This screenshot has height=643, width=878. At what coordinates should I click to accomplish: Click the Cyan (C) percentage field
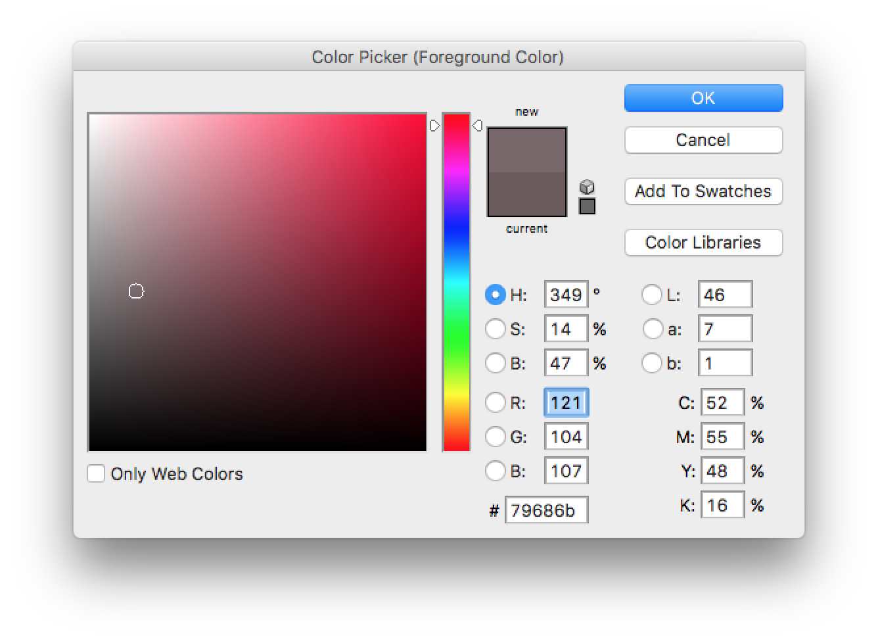(x=722, y=402)
